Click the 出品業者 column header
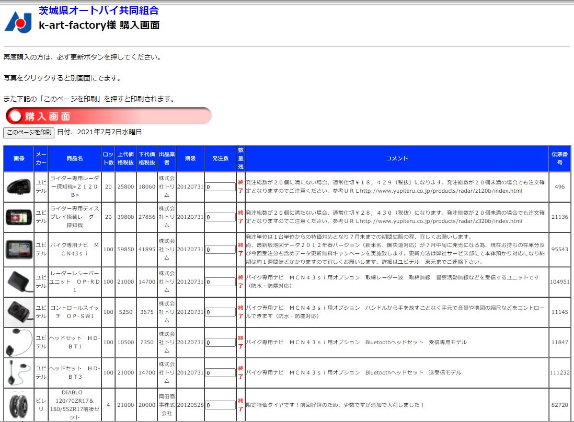Image resolution: width=574 pixels, height=422 pixels. (167, 158)
